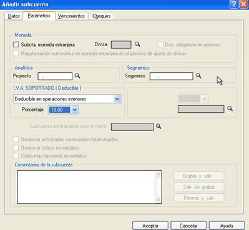Expand the Deducible en operaciones interiores dropdown
Image resolution: width=249 pixels, height=230 pixels.
click(x=117, y=99)
